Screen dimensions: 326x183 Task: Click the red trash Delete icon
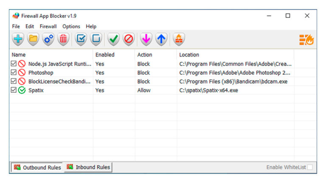pyautogui.click(x=63, y=39)
